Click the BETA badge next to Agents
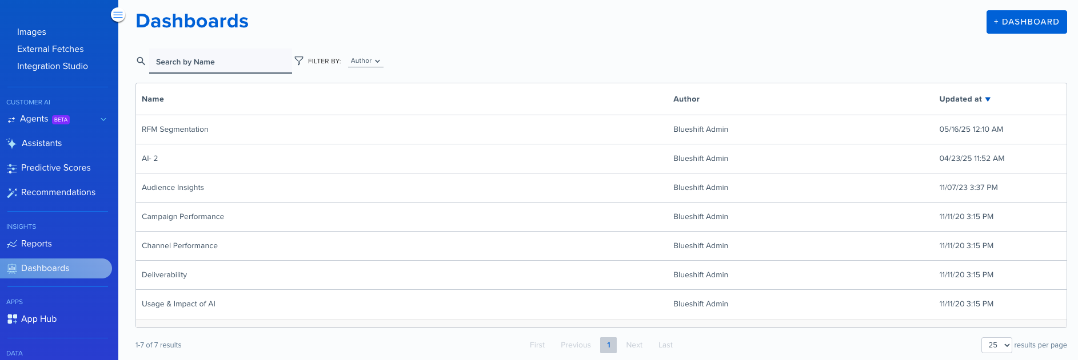The height and width of the screenshot is (360, 1078). (61, 120)
